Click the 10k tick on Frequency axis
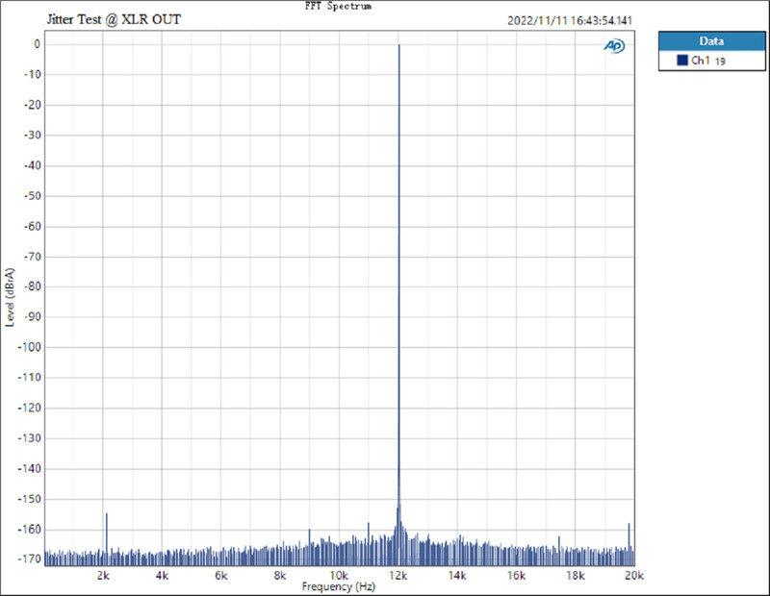Screen dimensions: 770x596 pyautogui.click(x=339, y=576)
